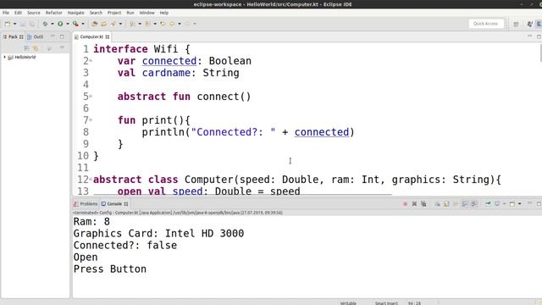Collapse the fold marker on line 12
The image size is (542, 305).
(x=91, y=180)
